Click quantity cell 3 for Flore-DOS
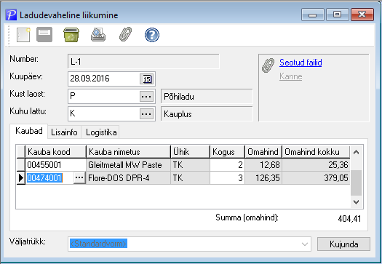The image size is (382, 264). (227, 178)
